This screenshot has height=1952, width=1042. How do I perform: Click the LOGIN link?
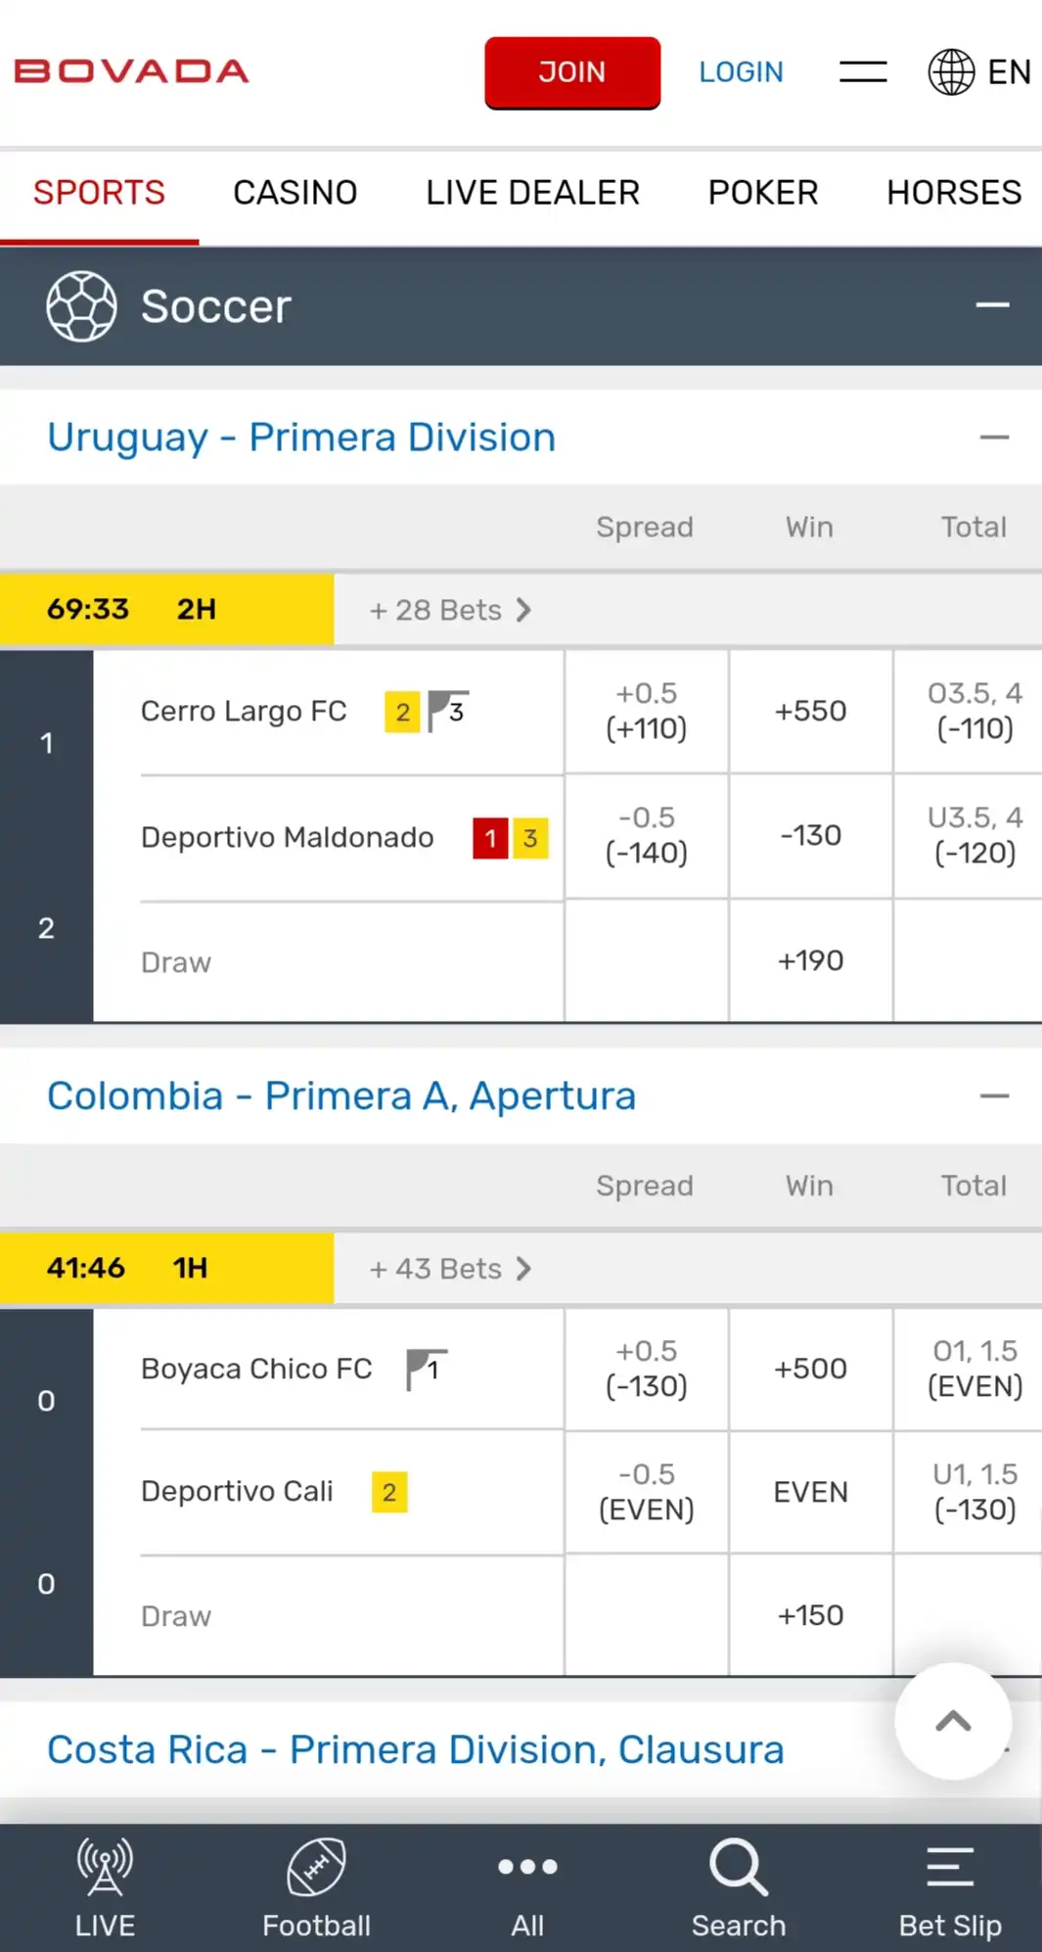pos(741,72)
